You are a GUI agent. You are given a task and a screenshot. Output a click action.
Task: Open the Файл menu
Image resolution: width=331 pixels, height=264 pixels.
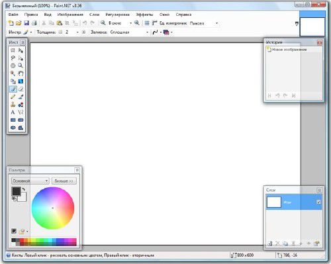[13, 15]
